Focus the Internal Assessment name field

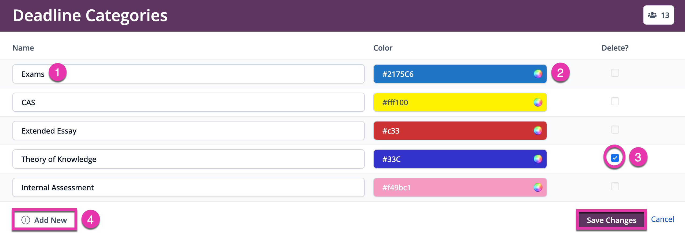point(188,187)
